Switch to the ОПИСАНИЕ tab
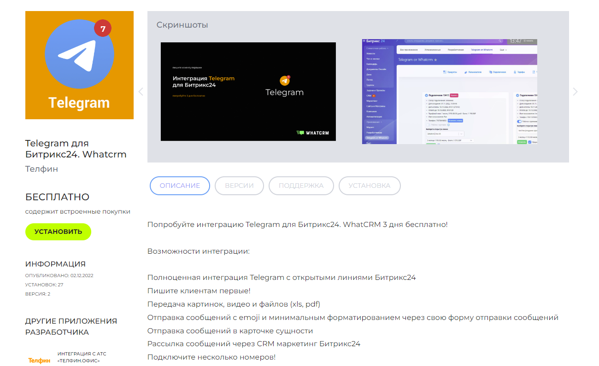 coord(180,186)
